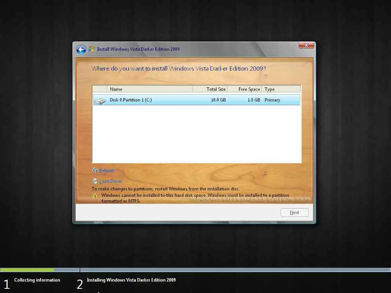Select Disk 0 Partition 1 (C:) row
391x293 pixels.
pos(197,100)
